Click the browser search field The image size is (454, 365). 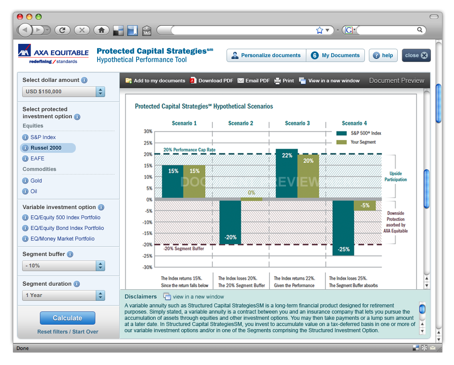pyautogui.click(x=387, y=30)
